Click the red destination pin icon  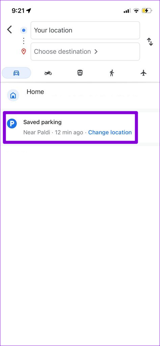tap(24, 52)
